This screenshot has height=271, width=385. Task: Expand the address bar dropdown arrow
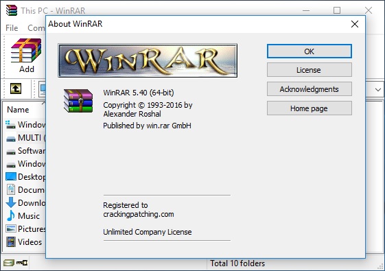pos(378,90)
